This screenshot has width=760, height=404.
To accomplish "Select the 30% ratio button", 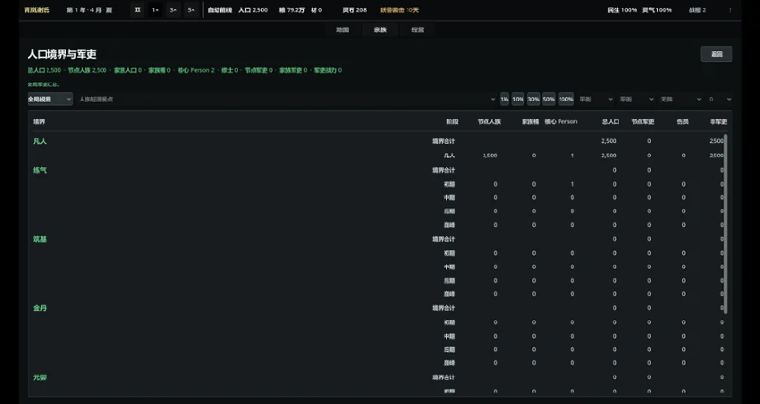I will (x=534, y=99).
